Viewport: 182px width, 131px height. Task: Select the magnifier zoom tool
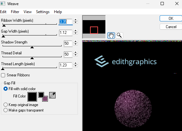pos(119,35)
